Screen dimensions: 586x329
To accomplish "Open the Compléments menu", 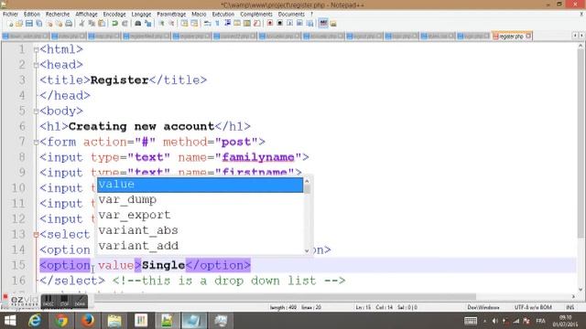I will pos(256,15).
